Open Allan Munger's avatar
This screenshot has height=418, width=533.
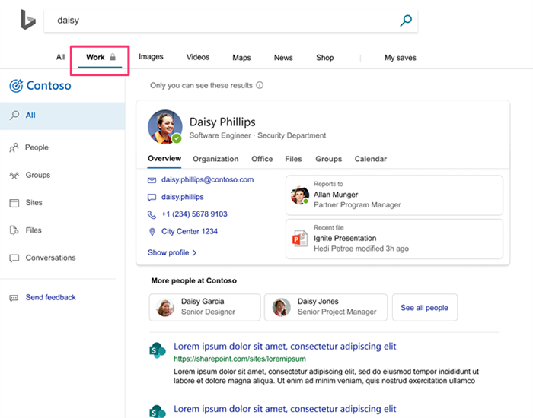tap(300, 195)
